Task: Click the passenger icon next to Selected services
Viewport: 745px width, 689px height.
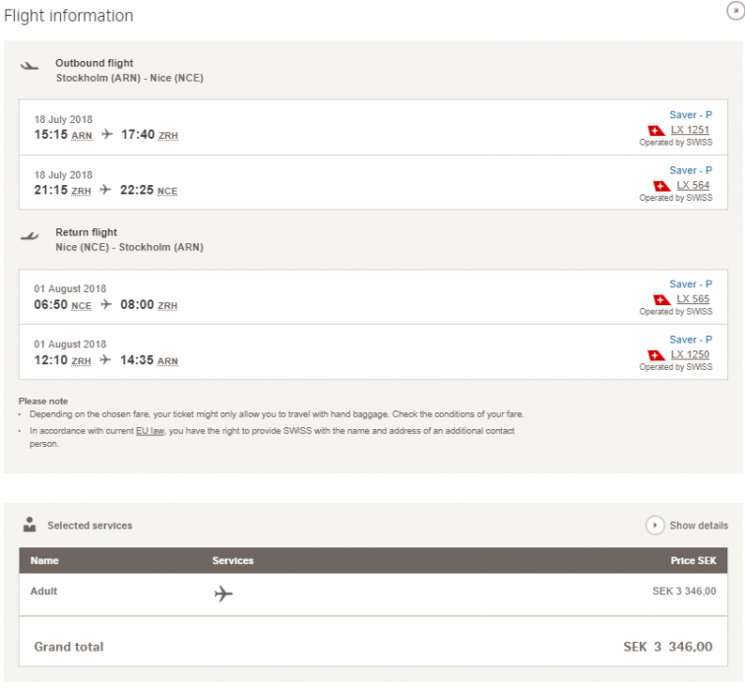Action: click(30, 525)
